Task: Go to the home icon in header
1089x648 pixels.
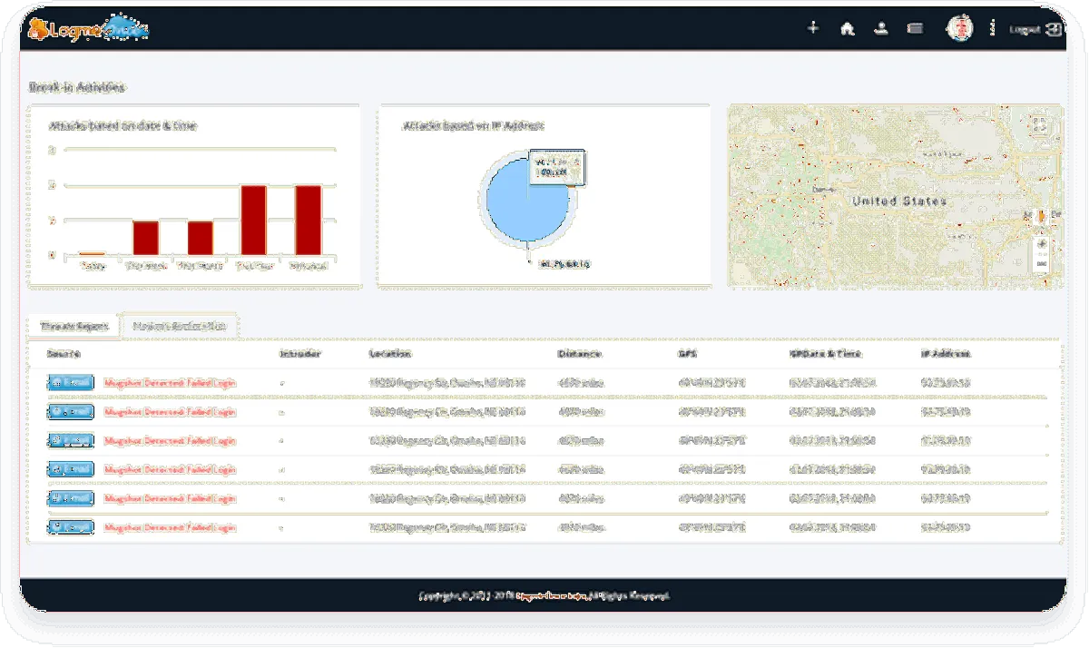Action: (848, 28)
